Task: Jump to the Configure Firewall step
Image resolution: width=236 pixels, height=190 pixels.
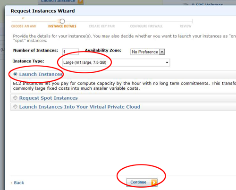Action: click(x=146, y=26)
